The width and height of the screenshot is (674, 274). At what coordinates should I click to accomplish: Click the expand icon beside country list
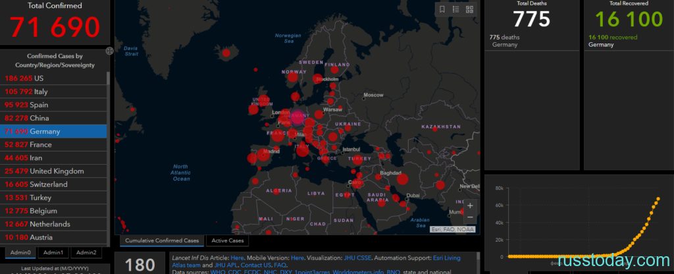point(110,51)
